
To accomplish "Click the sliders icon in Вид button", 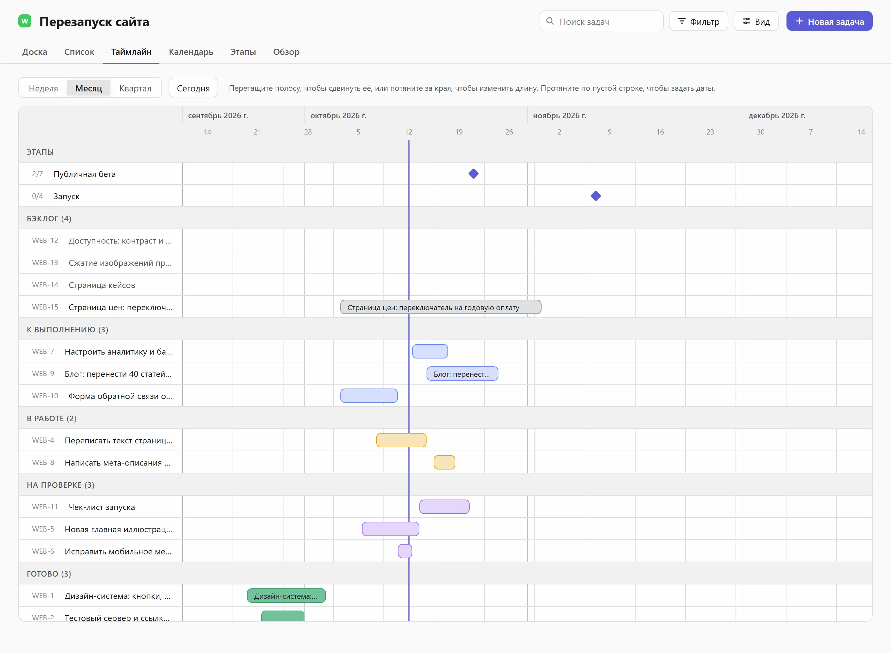I will 746,21.
